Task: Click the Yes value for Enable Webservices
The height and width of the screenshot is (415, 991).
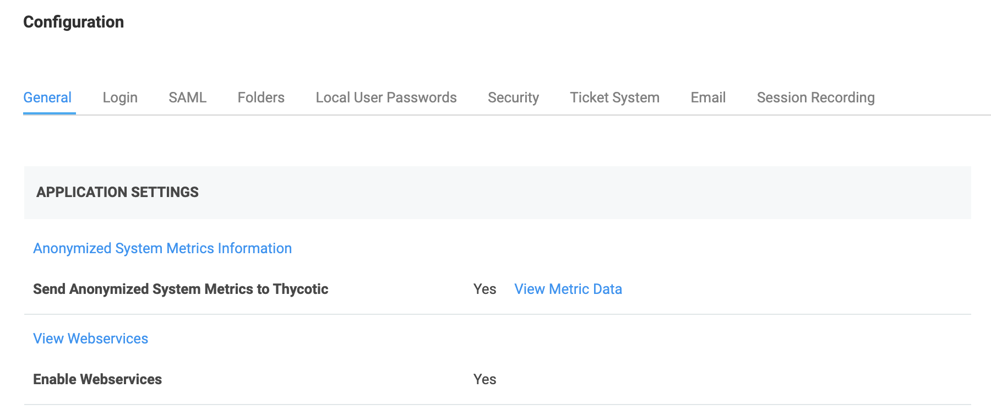Action: click(484, 379)
